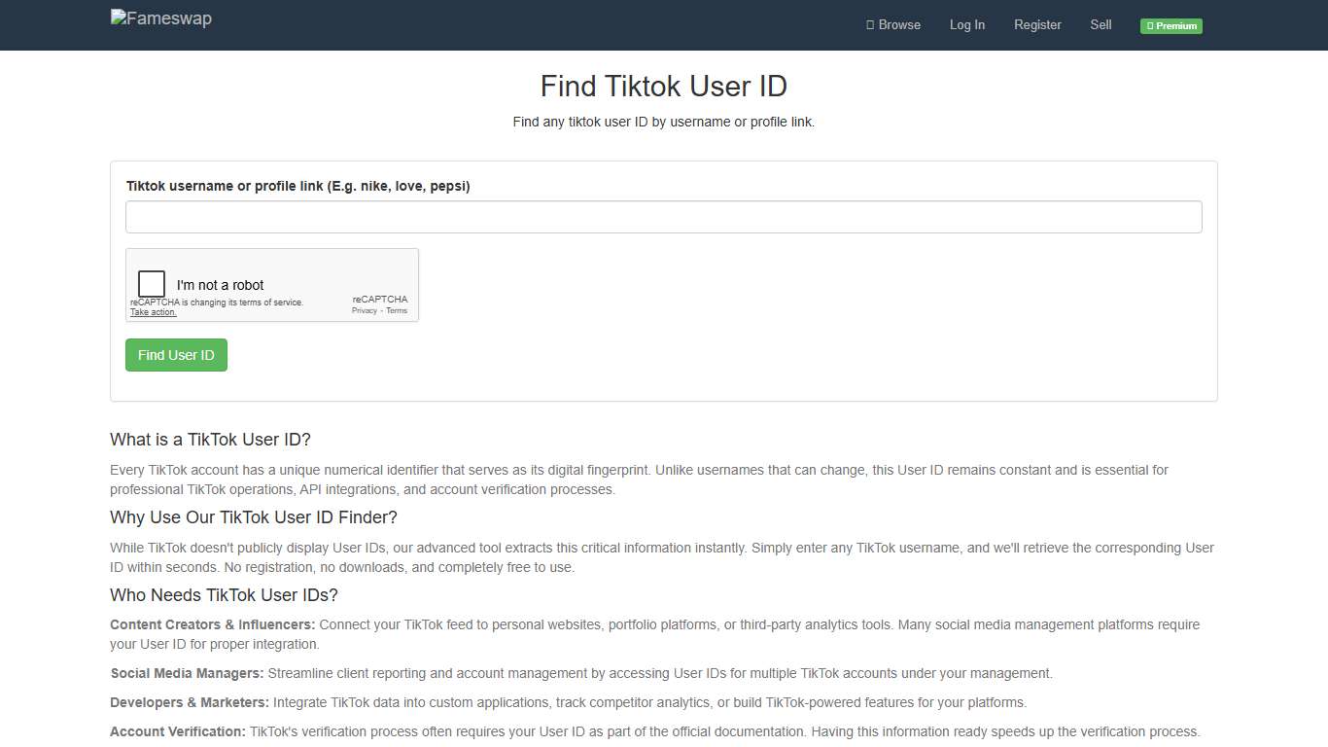Open the Take action link
1328x747 pixels.
click(153, 311)
